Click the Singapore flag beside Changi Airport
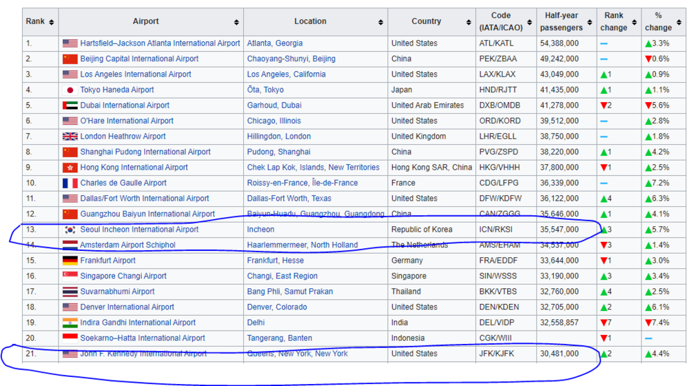Viewport: 689px width, 386px height. tap(70, 276)
